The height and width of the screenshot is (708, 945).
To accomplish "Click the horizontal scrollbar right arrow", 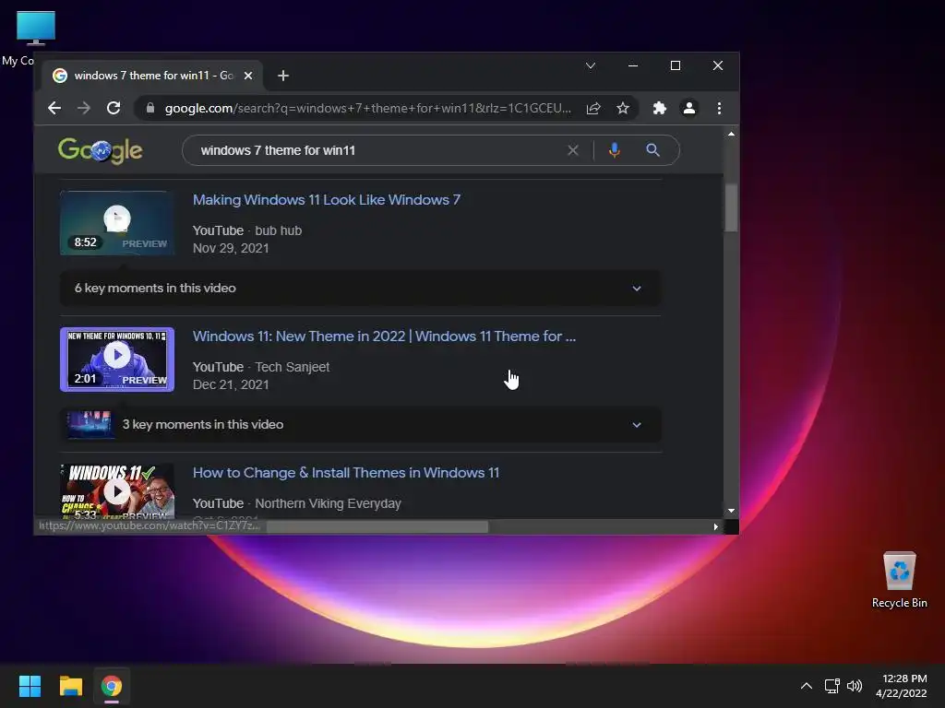I will (x=715, y=526).
